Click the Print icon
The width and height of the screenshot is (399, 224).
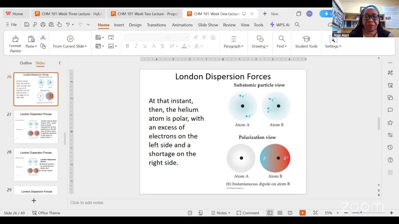point(43,25)
